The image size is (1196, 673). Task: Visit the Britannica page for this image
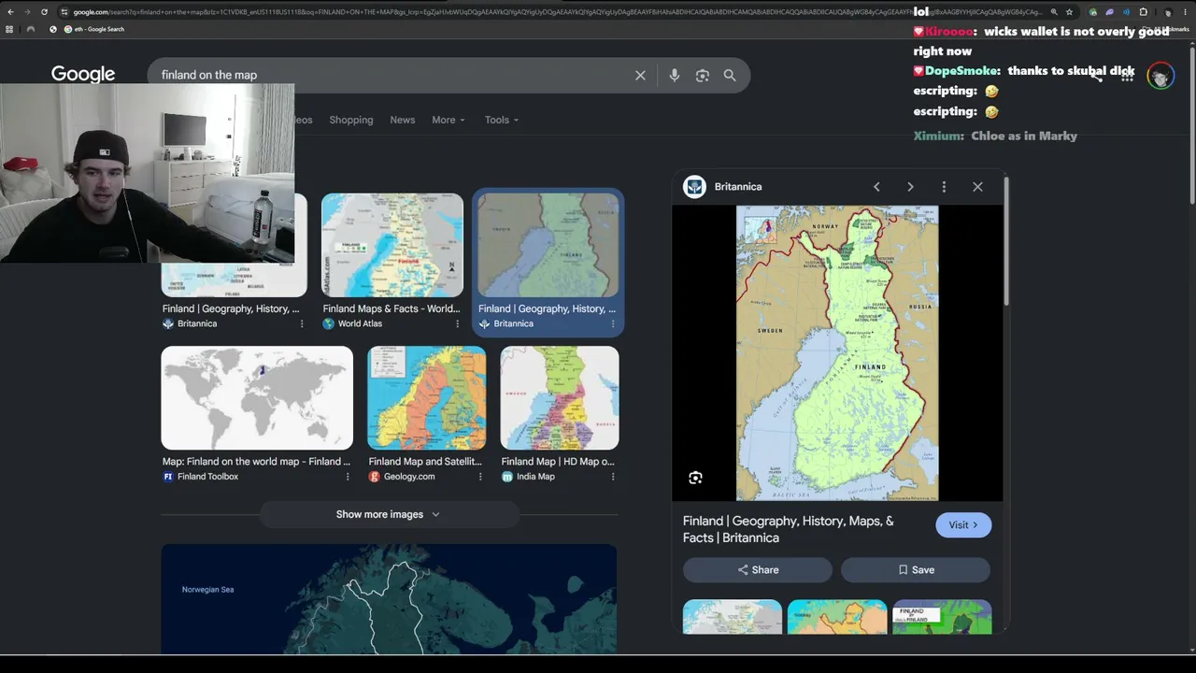click(963, 525)
